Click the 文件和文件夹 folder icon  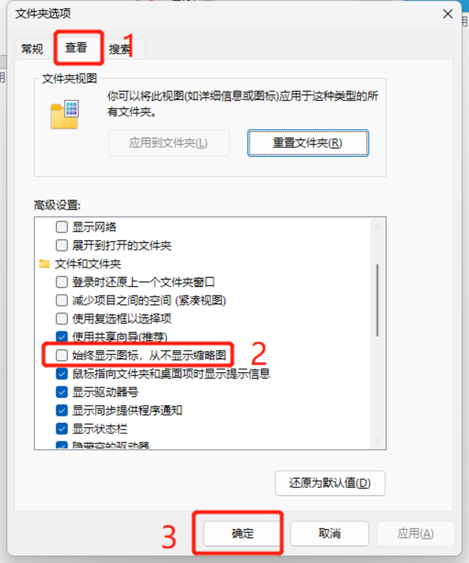click(x=44, y=264)
